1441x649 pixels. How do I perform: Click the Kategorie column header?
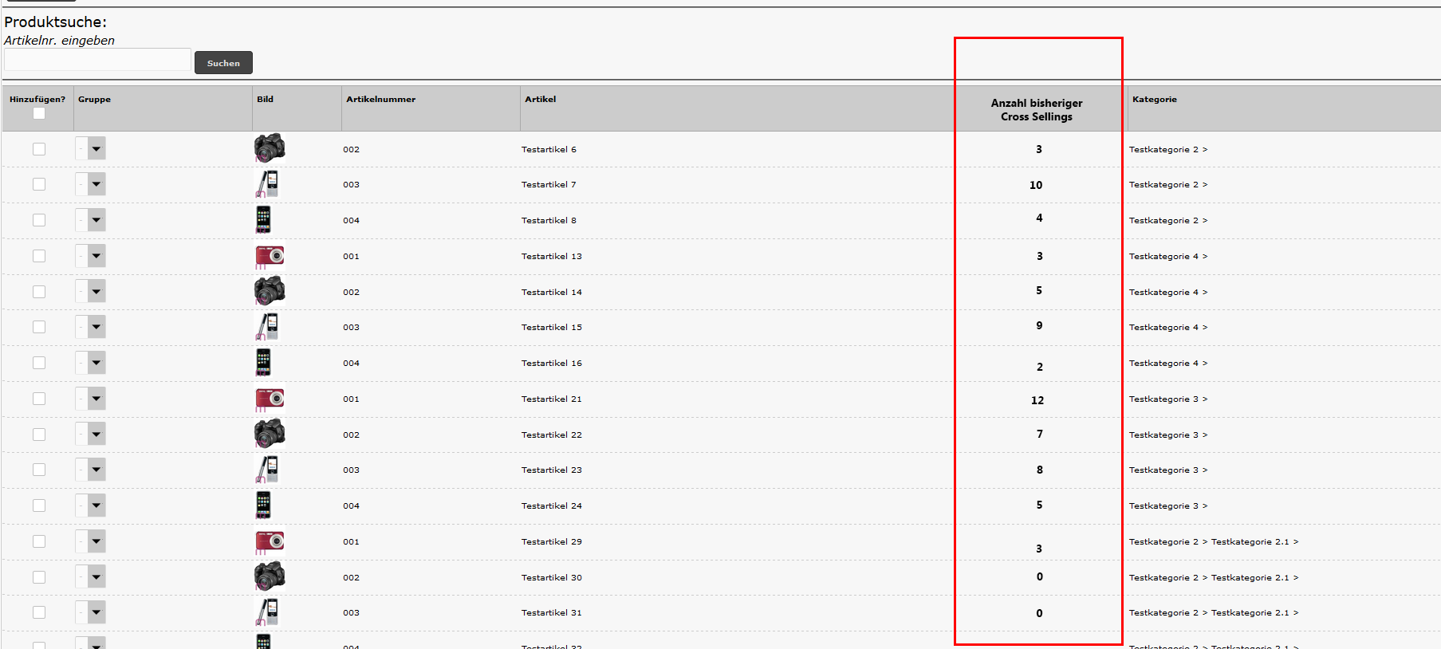click(x=1154, y=100)
